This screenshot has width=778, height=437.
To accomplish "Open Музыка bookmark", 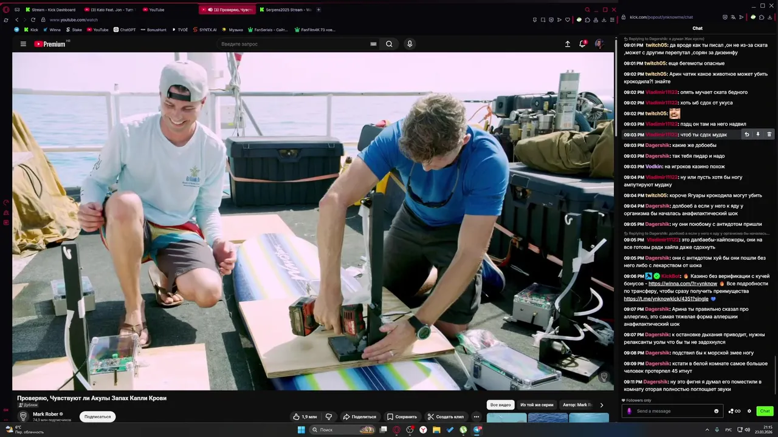I will click(x=232, y=29).
